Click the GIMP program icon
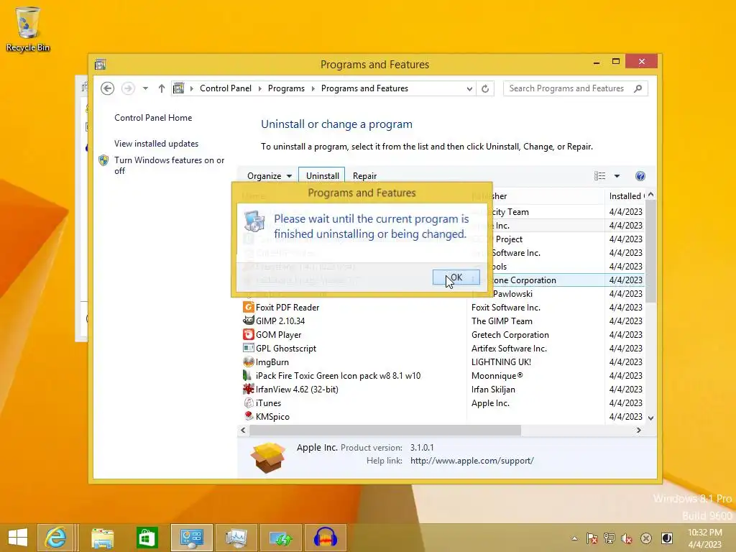 tap(248, 321)
